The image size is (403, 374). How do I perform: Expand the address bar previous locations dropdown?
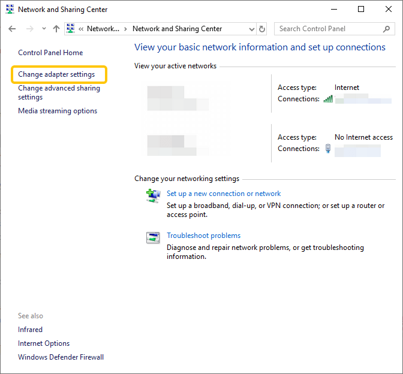click(x=251, y=29)
